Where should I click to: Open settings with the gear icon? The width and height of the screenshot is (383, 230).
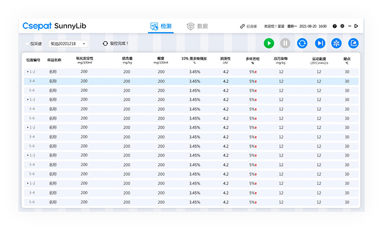[x=342, y=26]
